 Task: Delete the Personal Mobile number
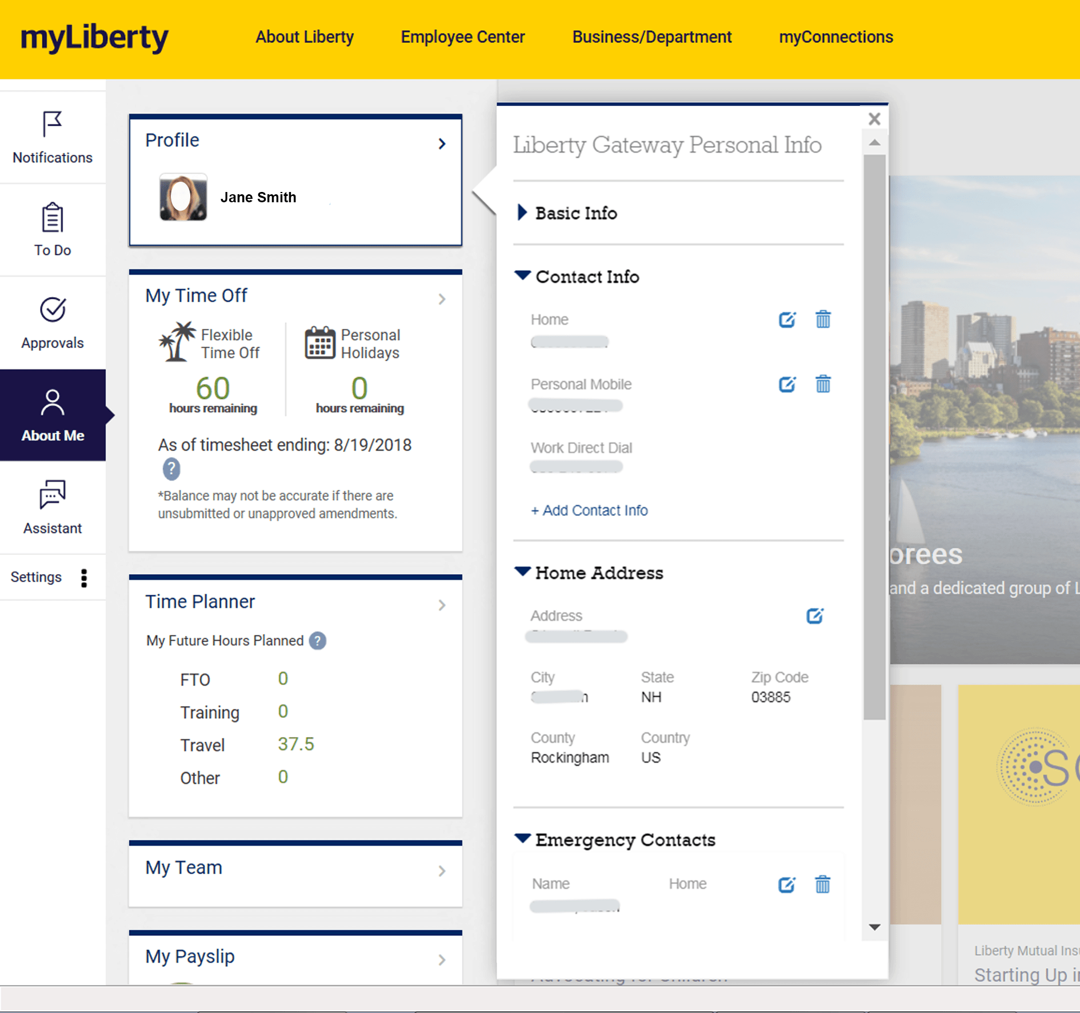point(823,384)
